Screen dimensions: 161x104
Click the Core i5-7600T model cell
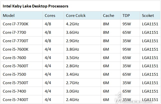[x=15, y=66]
